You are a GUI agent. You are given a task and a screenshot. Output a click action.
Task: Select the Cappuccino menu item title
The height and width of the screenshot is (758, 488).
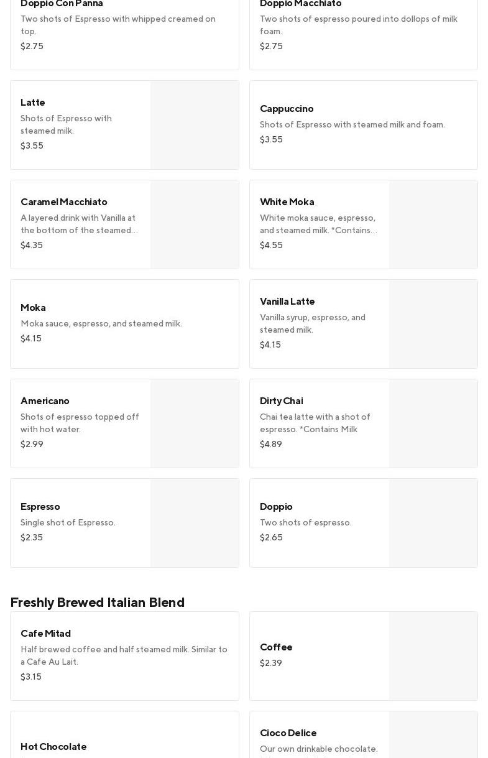287,108
